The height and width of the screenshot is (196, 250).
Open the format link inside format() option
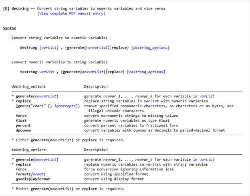(x=37, y=174)
